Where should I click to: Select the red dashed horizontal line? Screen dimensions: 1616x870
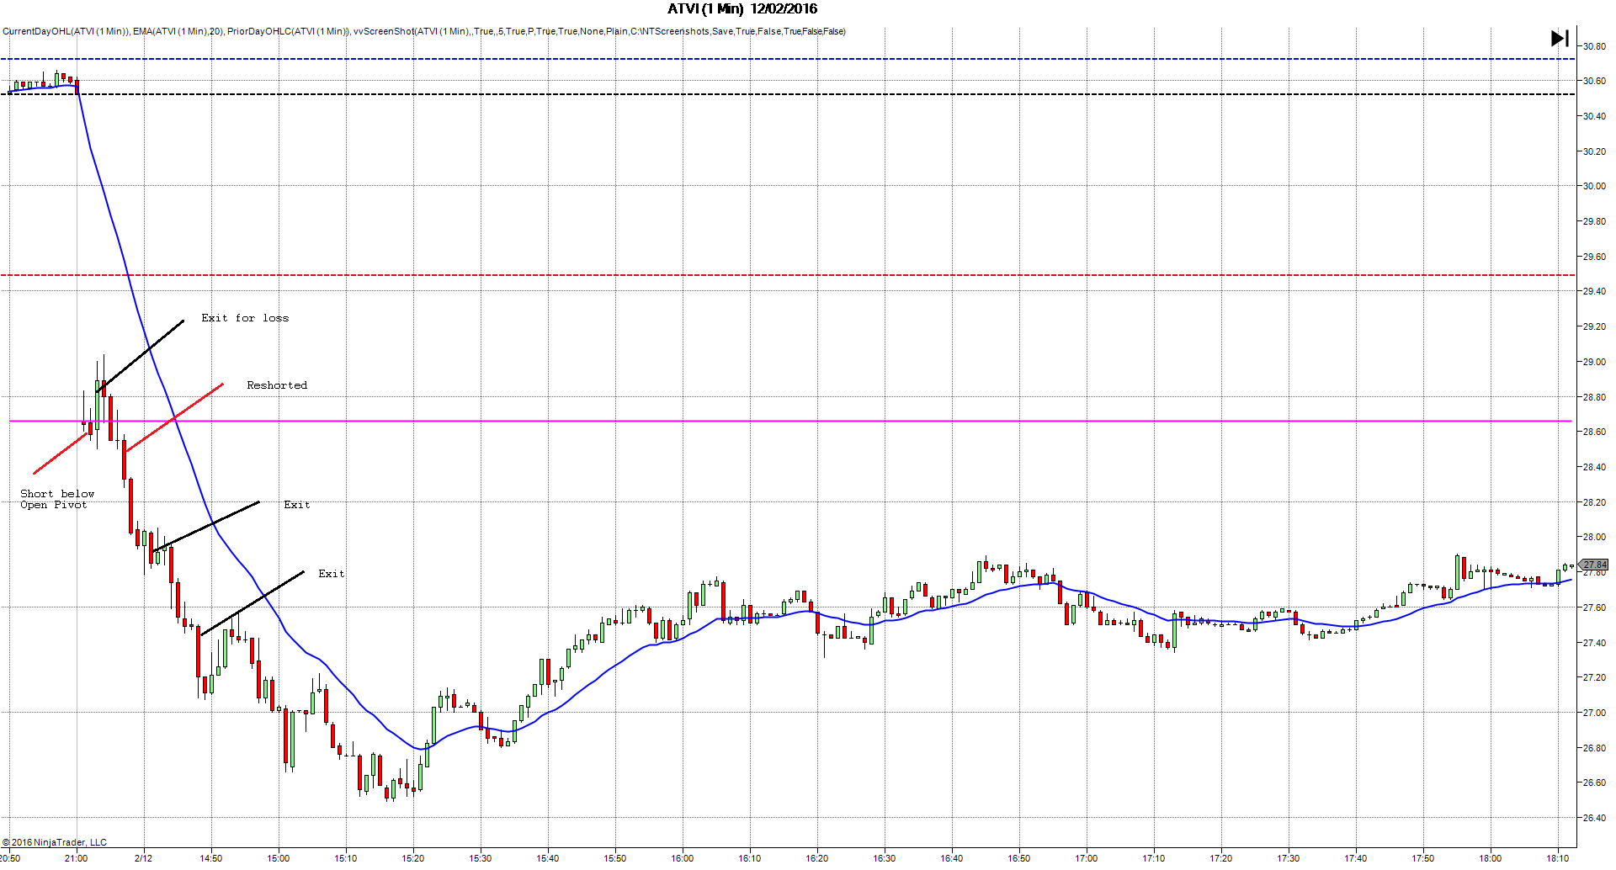[788, 275]
